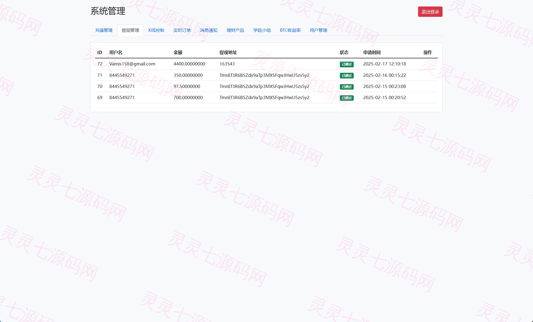Screen dimensions: 533x322
Task: Click the TmnEf3R6 address in row 70
Action: click(x=264, y=86)
